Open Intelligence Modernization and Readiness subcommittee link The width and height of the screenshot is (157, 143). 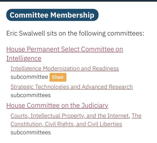(x=65, y=69)
